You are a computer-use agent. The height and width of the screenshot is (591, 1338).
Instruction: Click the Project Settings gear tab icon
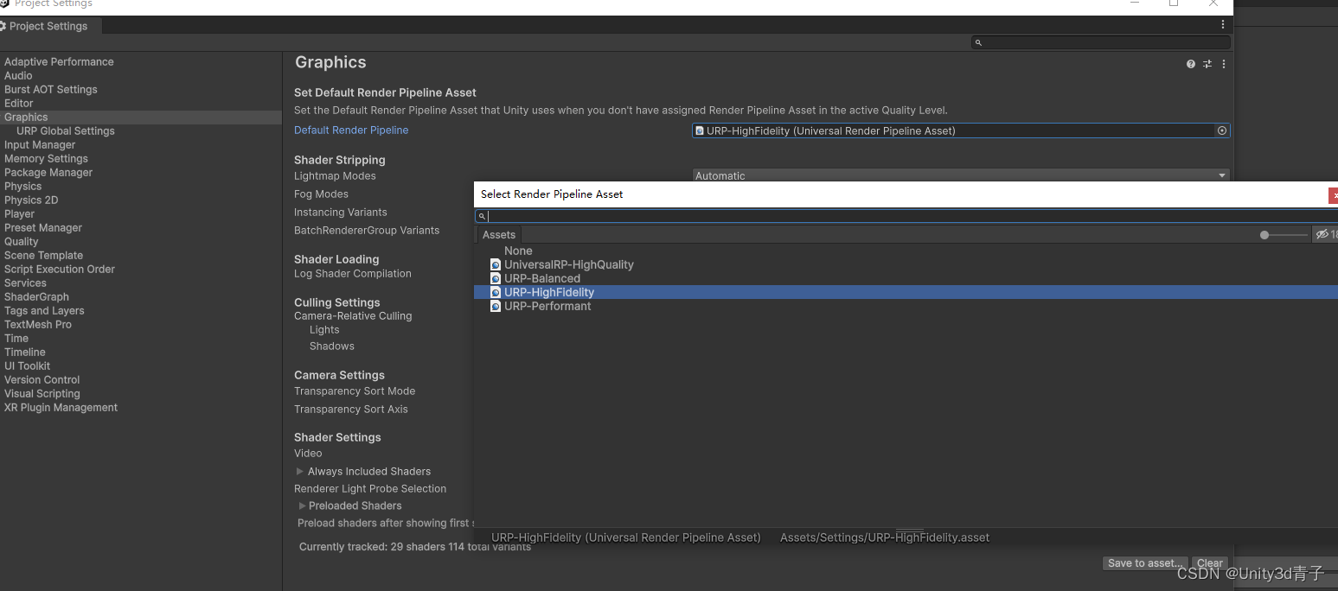pyautogui.click(x=3, y=26)
